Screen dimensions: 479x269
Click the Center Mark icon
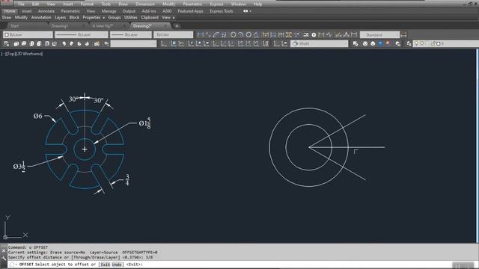point(314,35)
